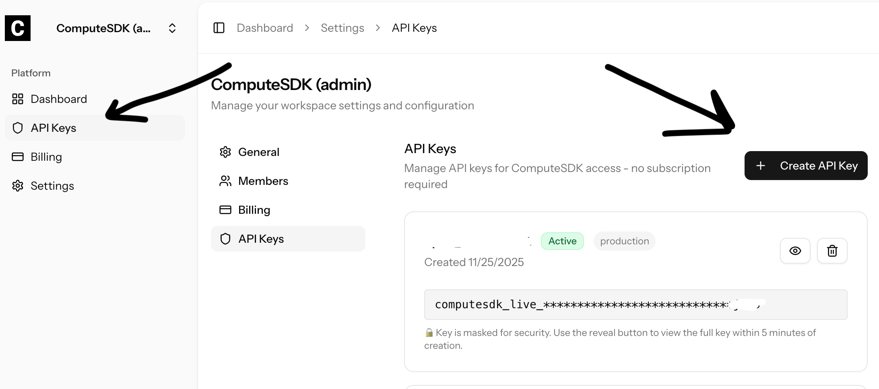Reveal the masked API key with eye icon
The height and width of the screenshot is (389, 879).
click(x=795, y=251)
